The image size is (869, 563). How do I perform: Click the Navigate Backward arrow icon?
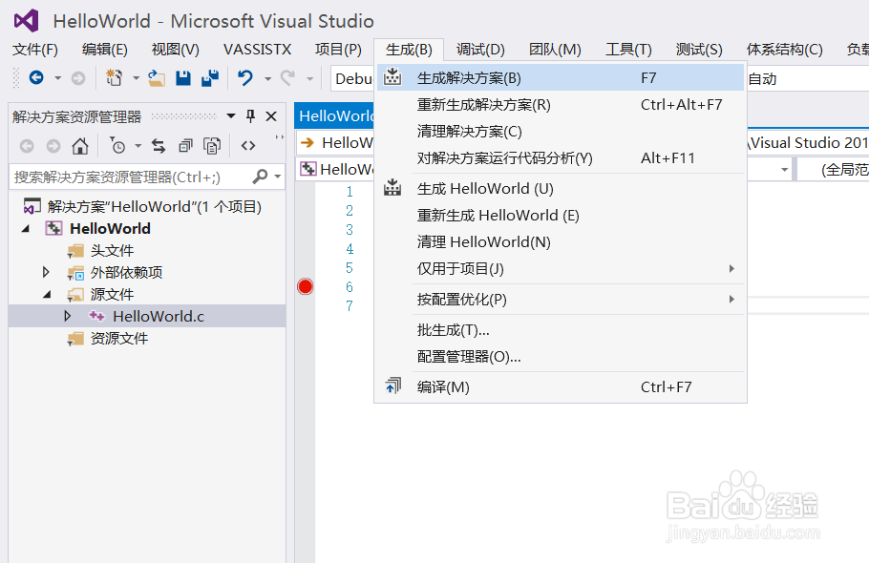tap(36, 78)
